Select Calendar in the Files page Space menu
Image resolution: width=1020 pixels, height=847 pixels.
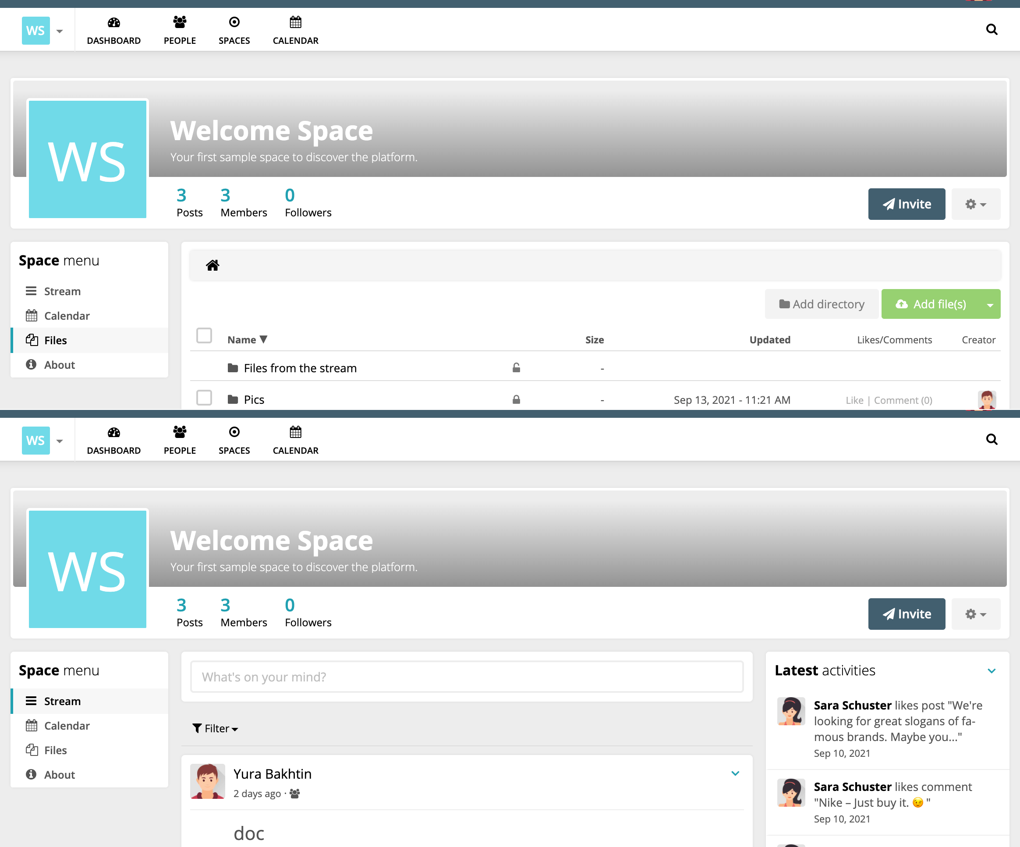point(89,315)
